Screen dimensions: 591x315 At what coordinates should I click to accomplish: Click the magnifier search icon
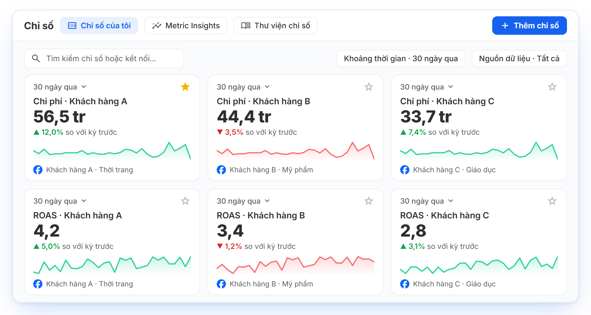pyautogui.click(x=36, y=58)
